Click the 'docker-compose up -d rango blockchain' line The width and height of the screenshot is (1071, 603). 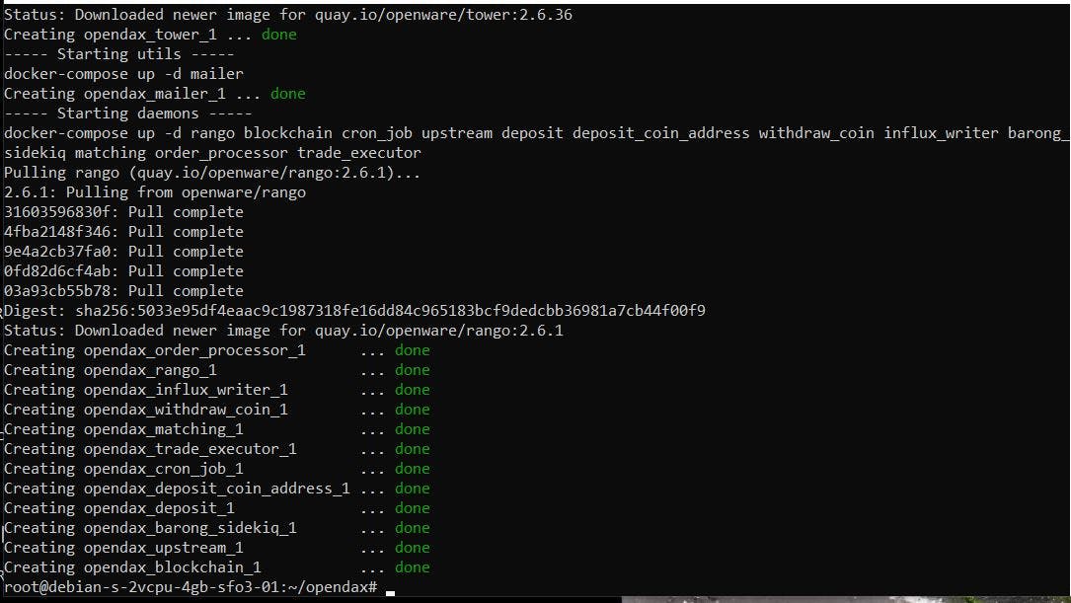[x=536, y=133]
